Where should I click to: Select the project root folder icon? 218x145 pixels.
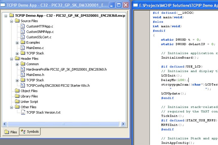pyautogui.click(x=12, y=15)
